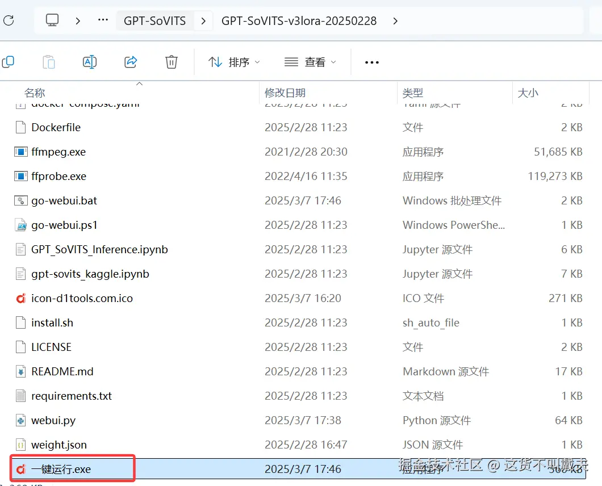This screenshot has width=602, height=486.
Task: Click the ICO 文件 type cell
Action: click(x=423, y=298)
